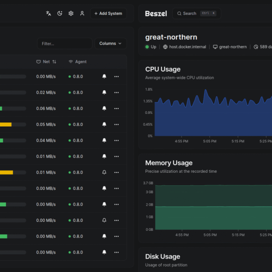Go to the Beszel home logo
The width and height of the screenshot is (272, 272).
click(156, 14)
